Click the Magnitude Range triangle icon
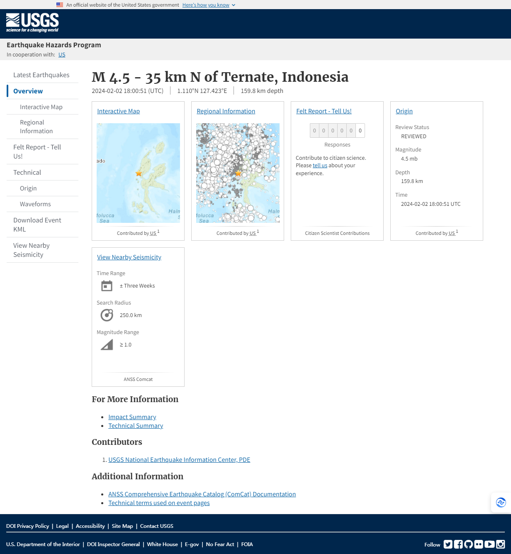Viewport: 511px width, 554px height. coord(107,345)
